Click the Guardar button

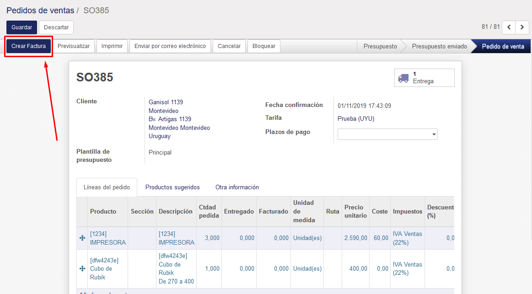21,27
